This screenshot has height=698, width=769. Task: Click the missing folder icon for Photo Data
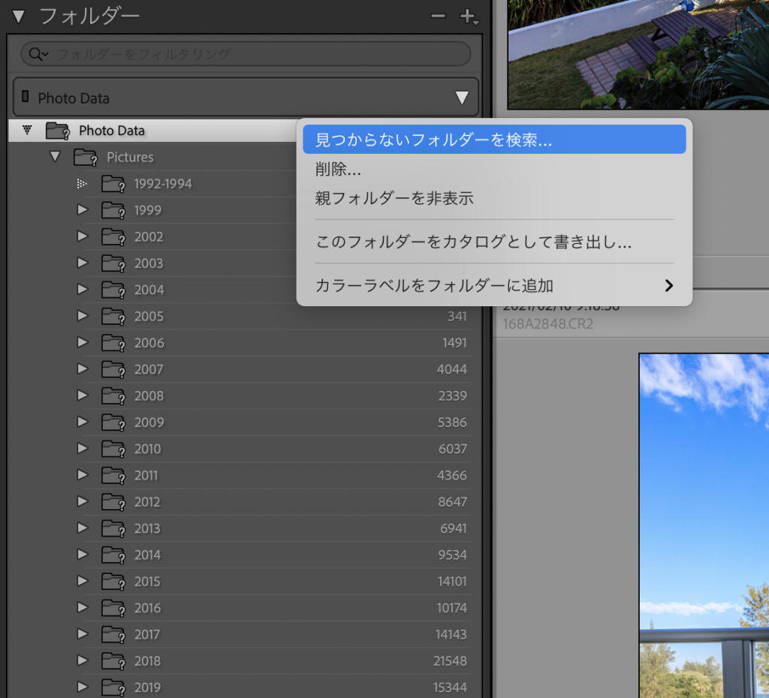[58, 131]
